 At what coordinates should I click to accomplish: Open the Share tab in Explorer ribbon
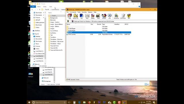(45, 7)
